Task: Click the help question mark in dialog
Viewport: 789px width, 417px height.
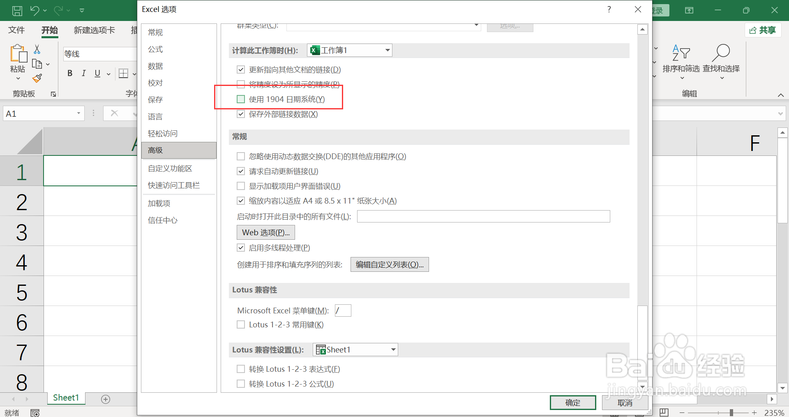Action: pyautogui.click(x=609, y=9)
